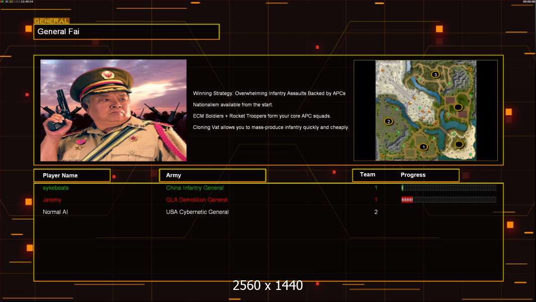Click the ECM Soldiers + Rocket Troopers line
This screenshot has height=302, width=536.
pyautogui.click(x=262, y=116)
